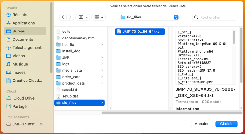Viewport: 245px width, 134px height.
Task: Select the depotsummary.html file
Action: 79,38
